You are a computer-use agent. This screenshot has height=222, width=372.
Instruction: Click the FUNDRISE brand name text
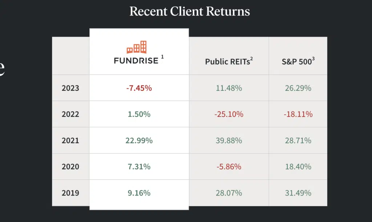pyautogui.click(x=136, y=61)
